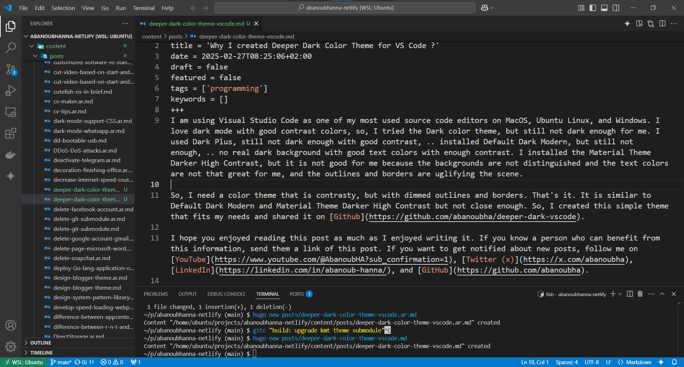Image resolution: width=684 pixels, height=367 pixels.
Task: Split the terminal panel
Action: [x=629, y=294]
